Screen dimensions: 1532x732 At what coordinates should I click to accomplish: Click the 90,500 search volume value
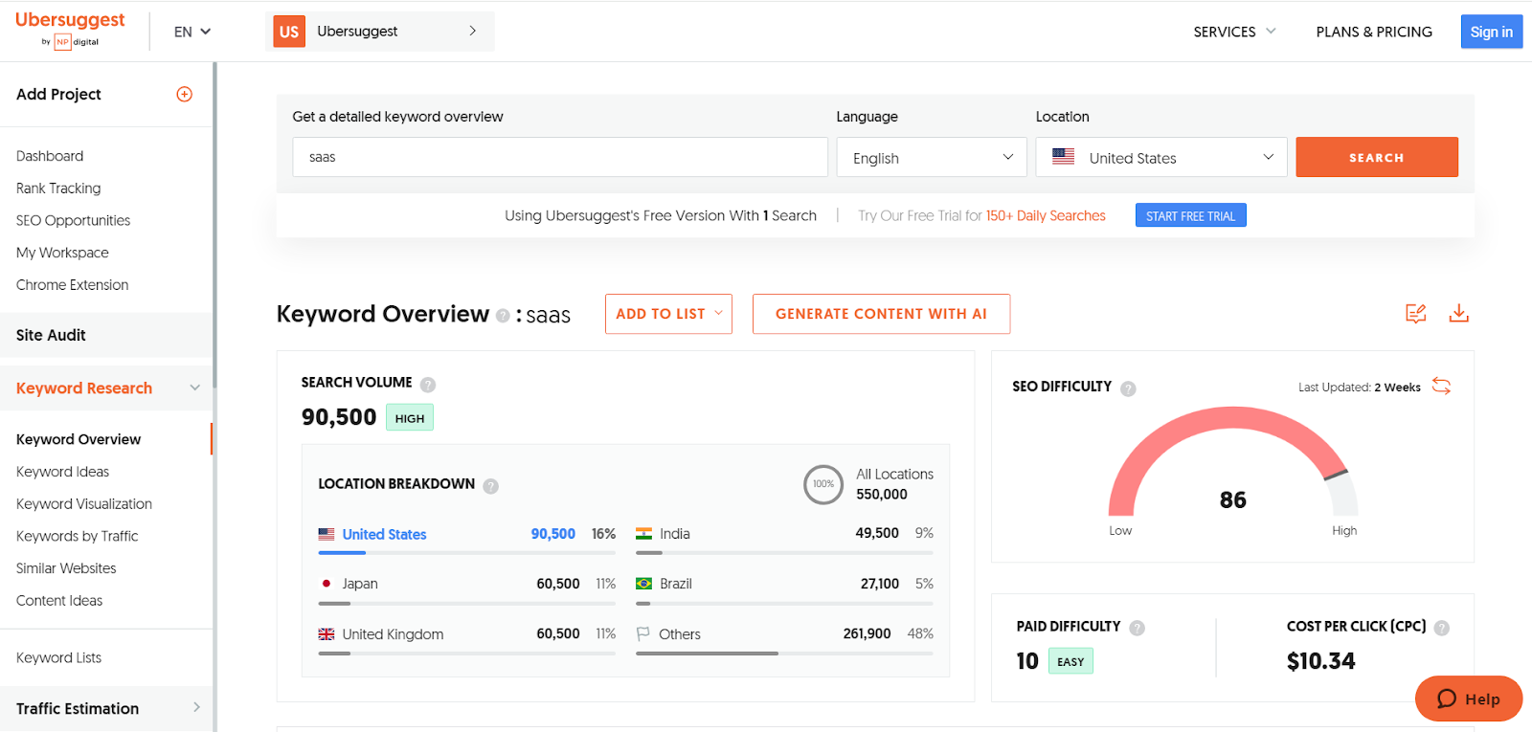pyautogui.click(x=339, y=417)
